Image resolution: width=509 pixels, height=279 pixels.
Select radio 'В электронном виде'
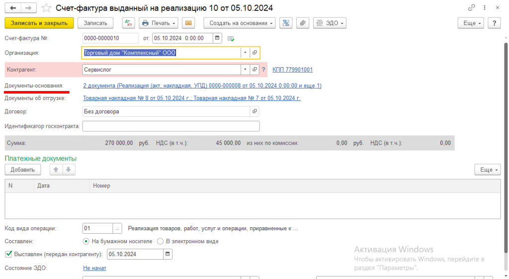(160, 241)
